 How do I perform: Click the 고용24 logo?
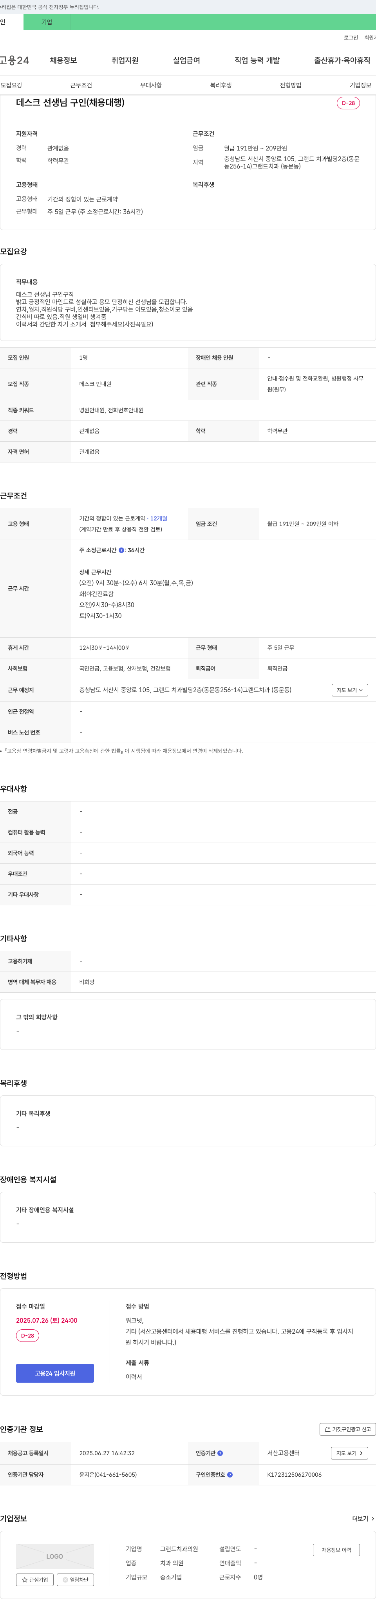coord(14,60)
